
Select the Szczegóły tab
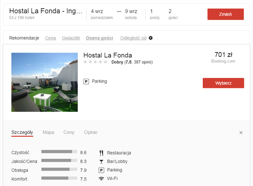pyautogui.click(x=22, y=132)
